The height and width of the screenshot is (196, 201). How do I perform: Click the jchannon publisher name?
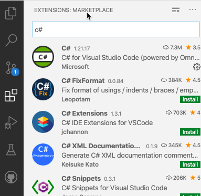[x=75, y=132]
